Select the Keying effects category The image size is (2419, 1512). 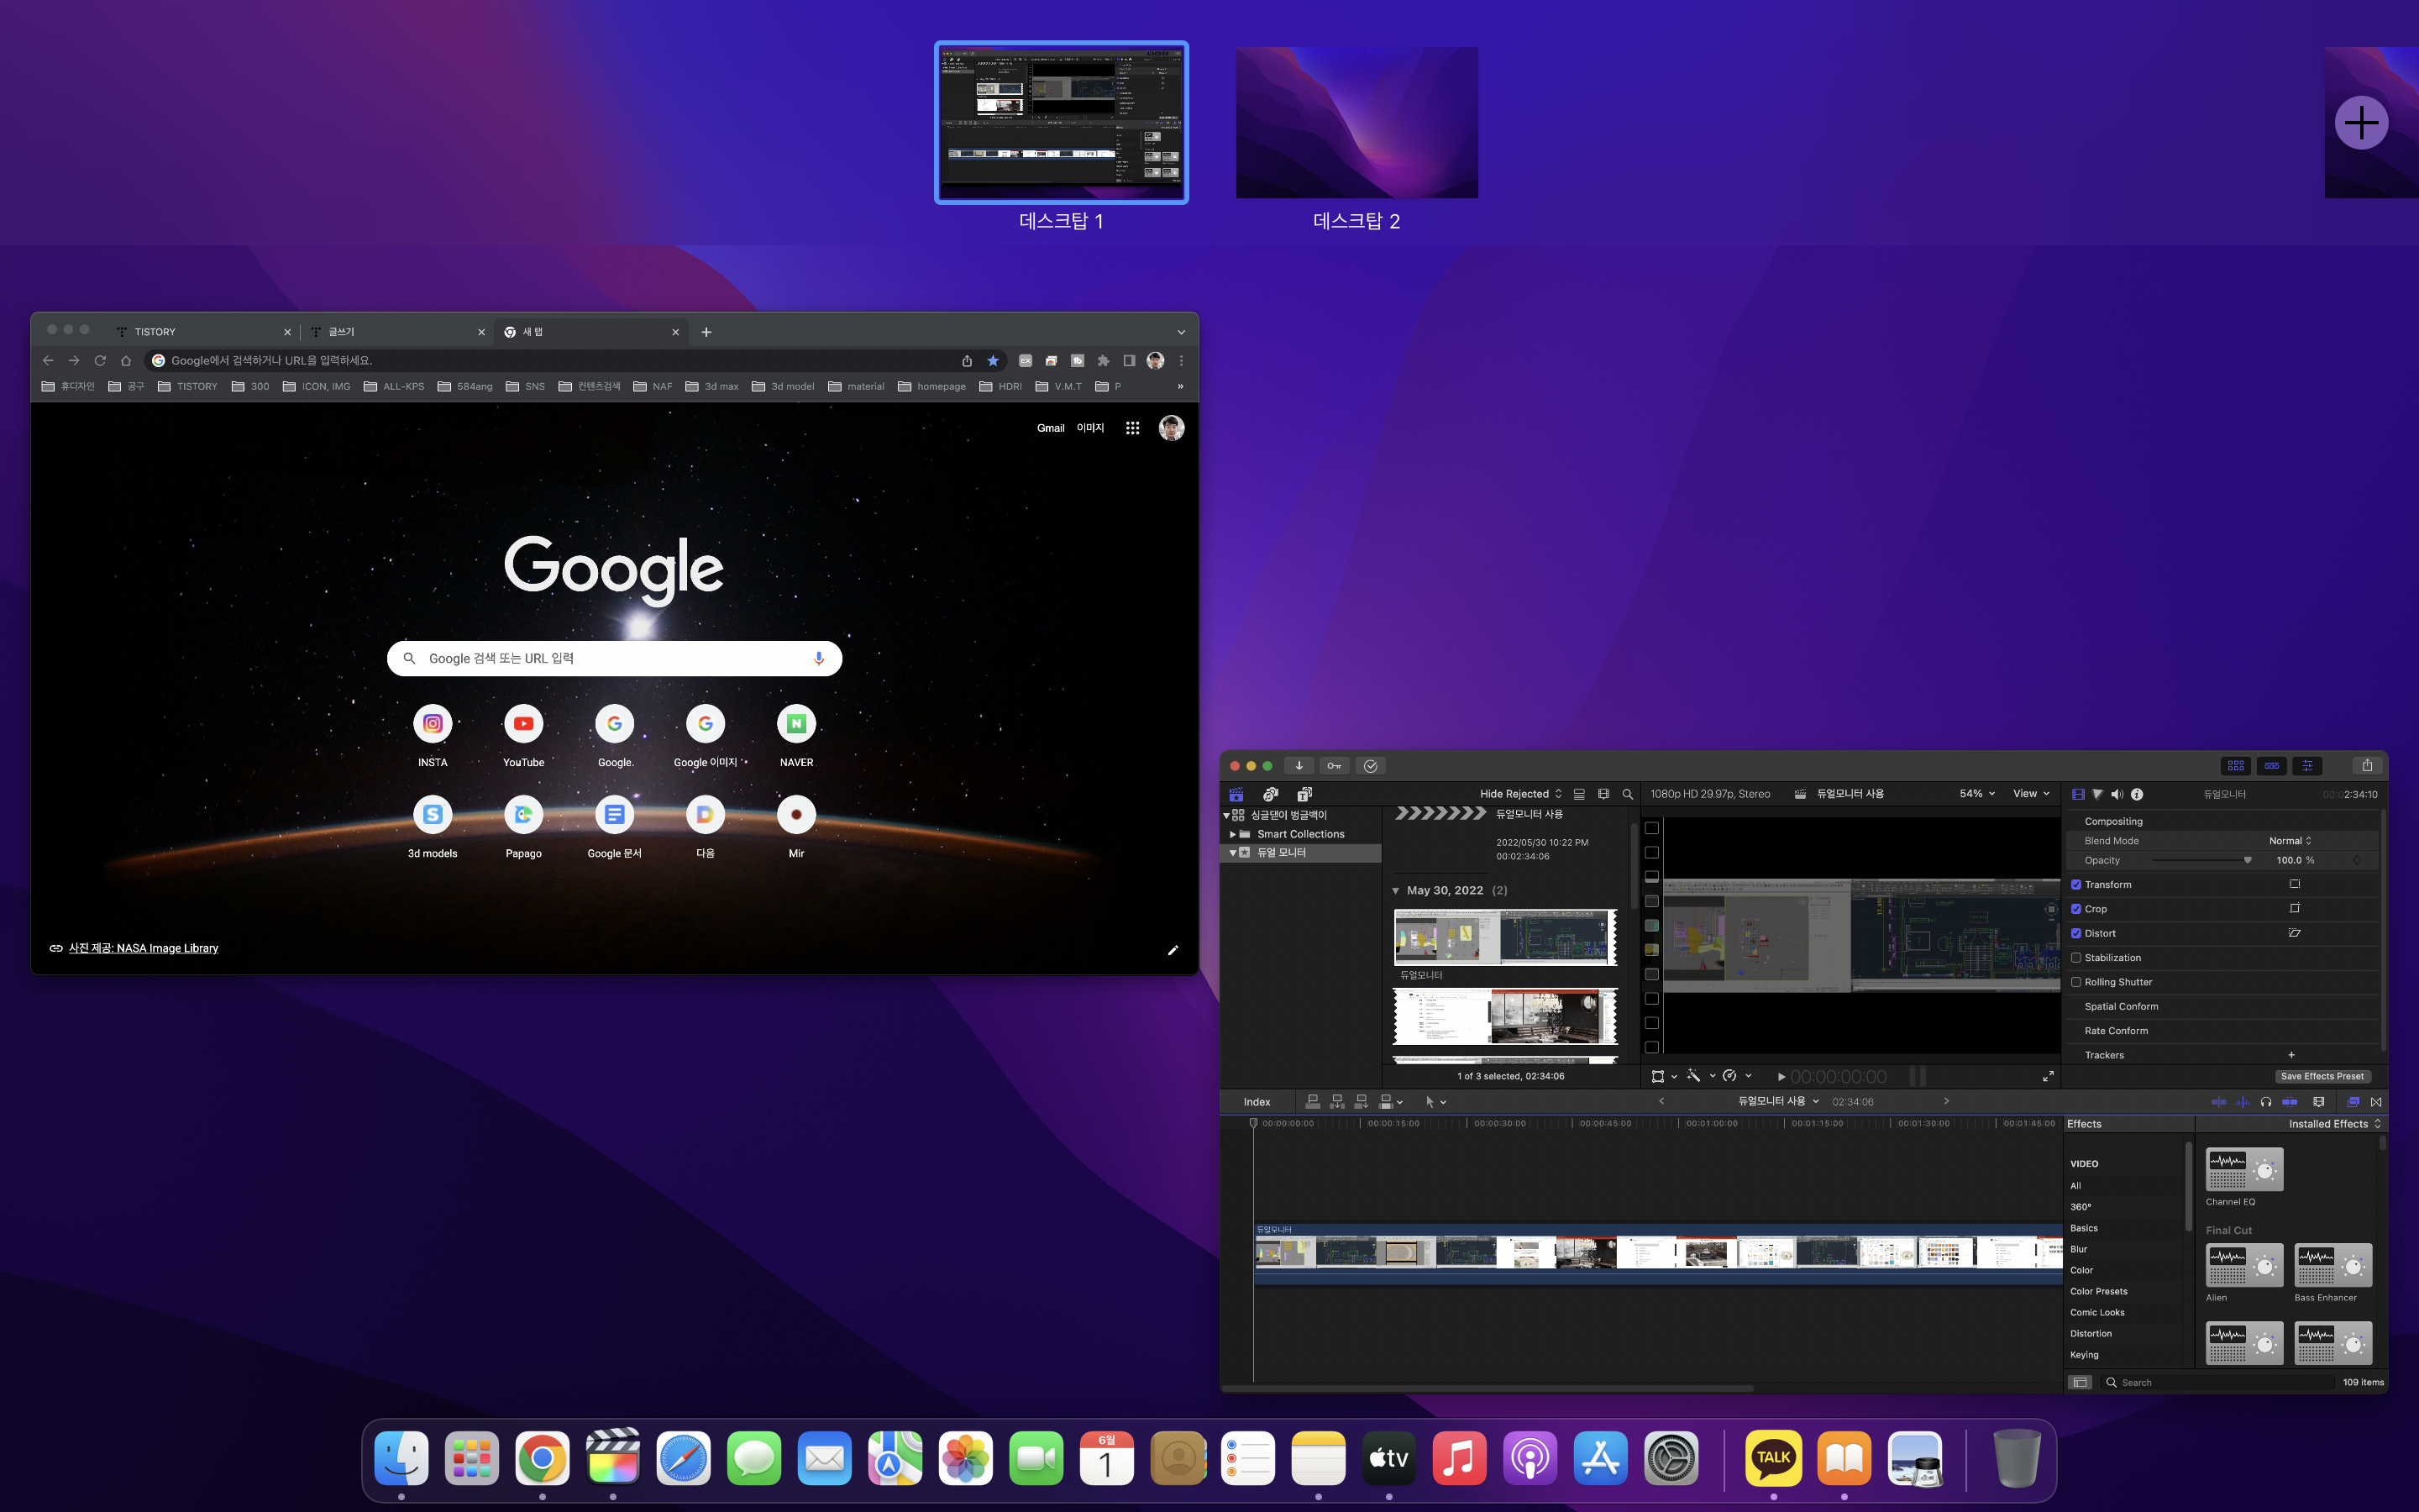[2084, 1355]
